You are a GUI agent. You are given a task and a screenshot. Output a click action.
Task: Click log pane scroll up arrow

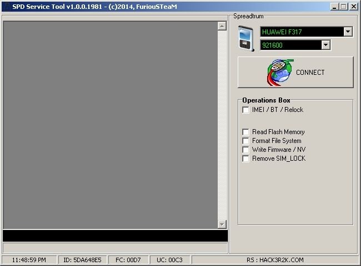pyautogui.click(x=222, y=26)
